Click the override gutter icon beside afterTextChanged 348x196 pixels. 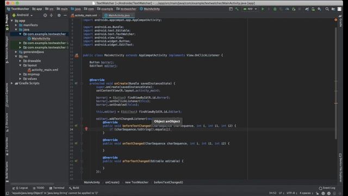pos(76,161)
